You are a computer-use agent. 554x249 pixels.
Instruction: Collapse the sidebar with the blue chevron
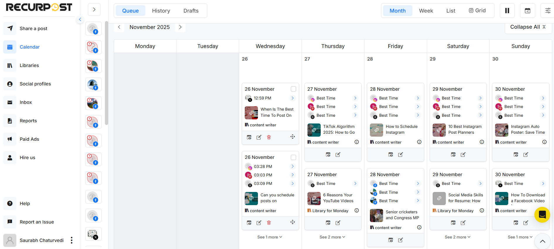80,20
